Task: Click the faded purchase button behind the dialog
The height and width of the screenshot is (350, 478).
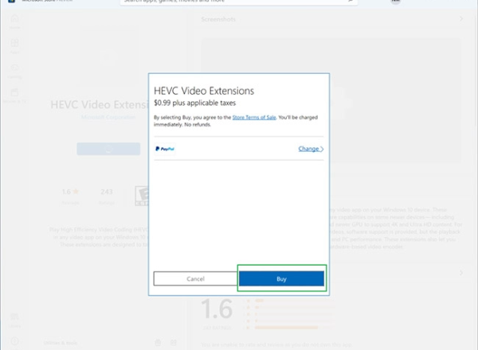Action: pos(108,149)
